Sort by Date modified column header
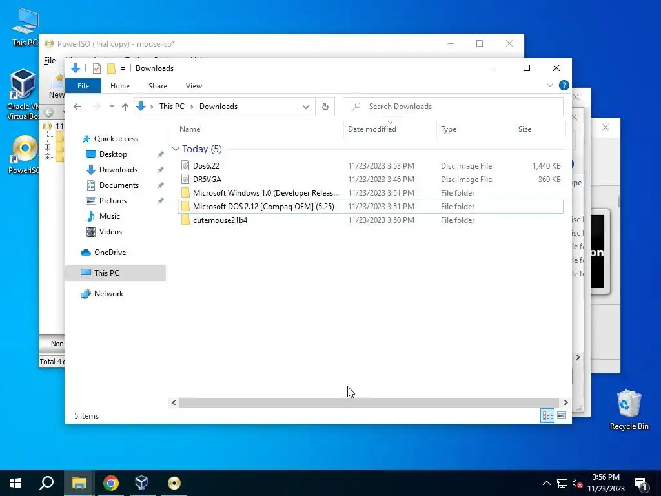The width and height of the screenshot is (661, 496). point(372,129)
